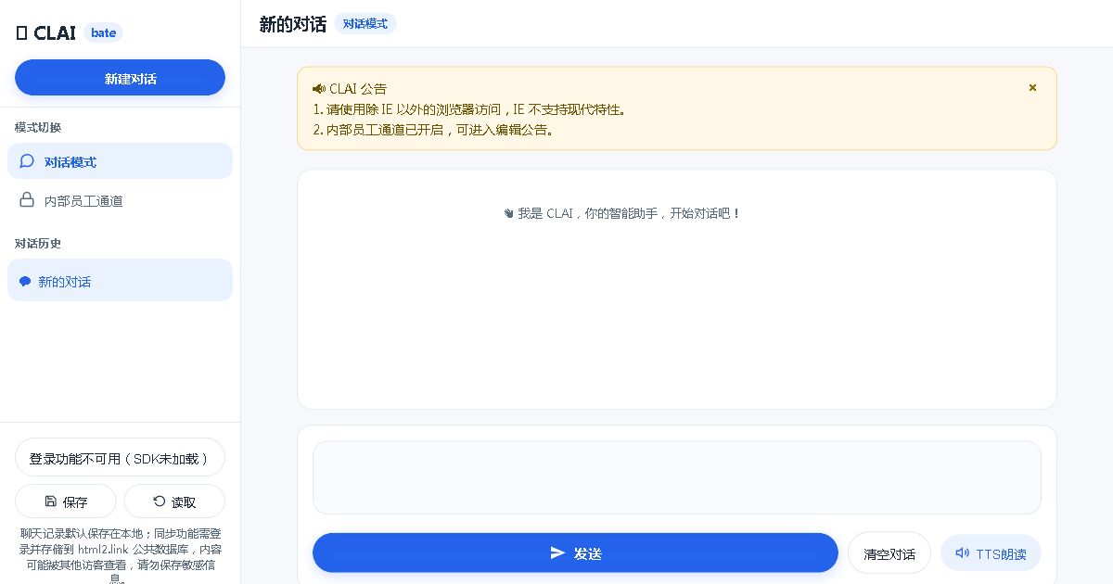Click the 读取 load button
1113x584 pixels.
(x=174, y=501)
